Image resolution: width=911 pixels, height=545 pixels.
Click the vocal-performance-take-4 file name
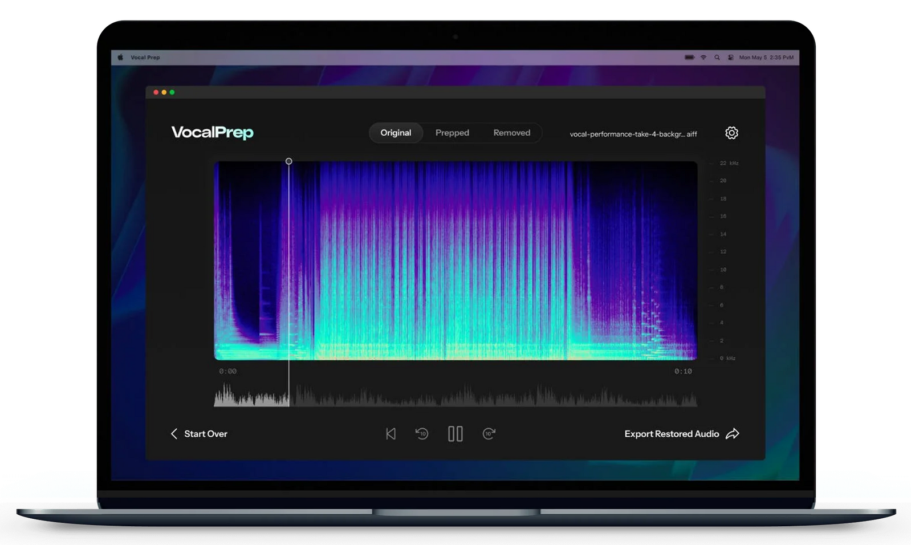tap(633, 134)
